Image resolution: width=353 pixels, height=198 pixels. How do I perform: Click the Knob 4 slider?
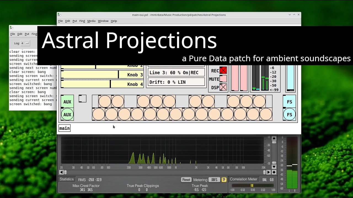(x=102, y=84)
